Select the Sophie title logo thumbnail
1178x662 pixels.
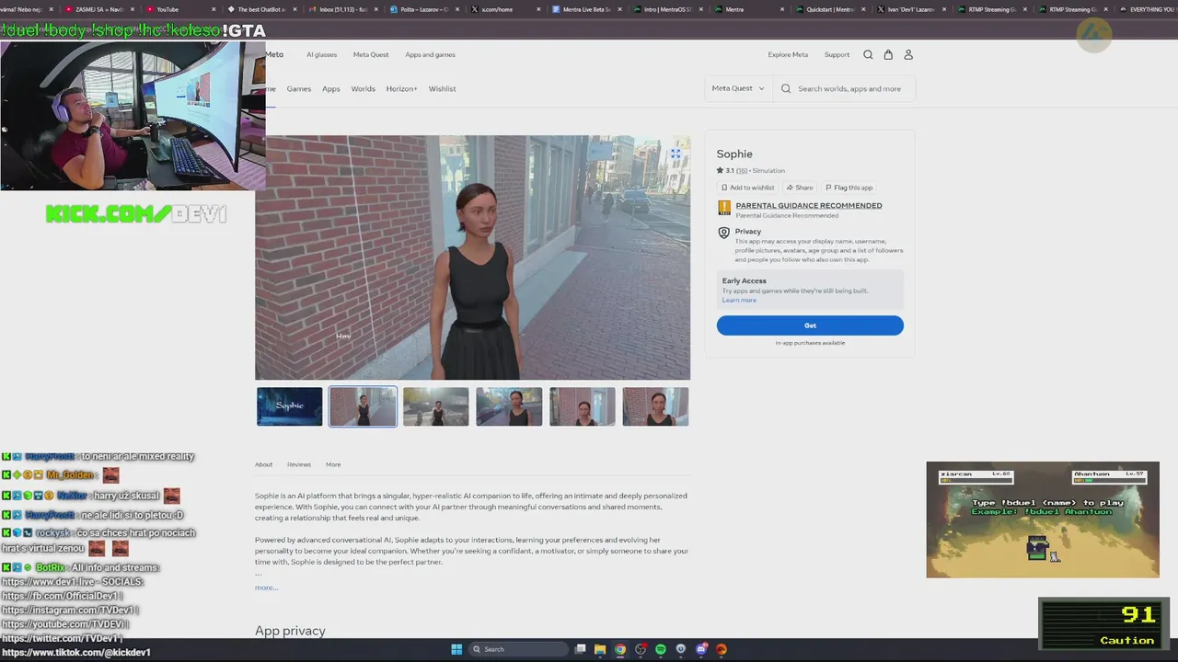tap(290, 406)
